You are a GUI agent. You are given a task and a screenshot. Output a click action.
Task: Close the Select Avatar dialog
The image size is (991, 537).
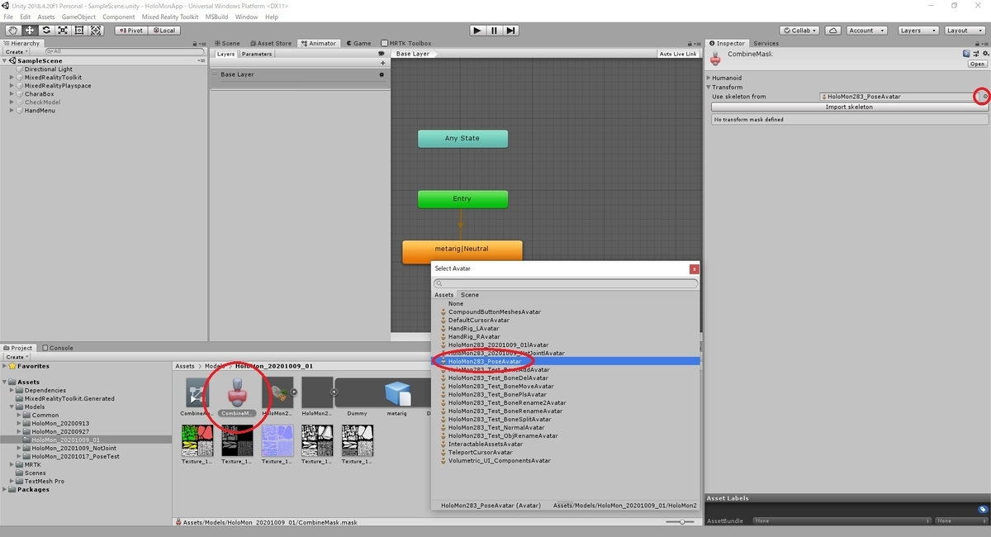pyautogui.click(x=695, y=268)
